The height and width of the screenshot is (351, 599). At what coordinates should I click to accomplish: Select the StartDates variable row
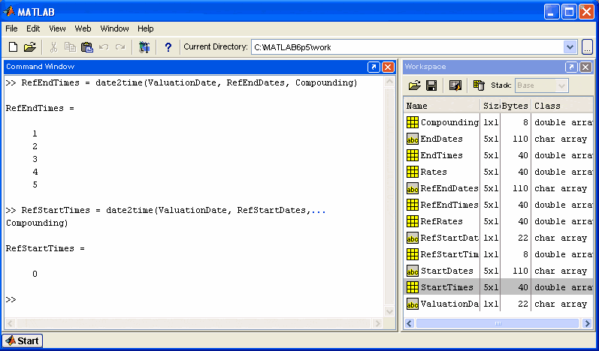point(498,271)
